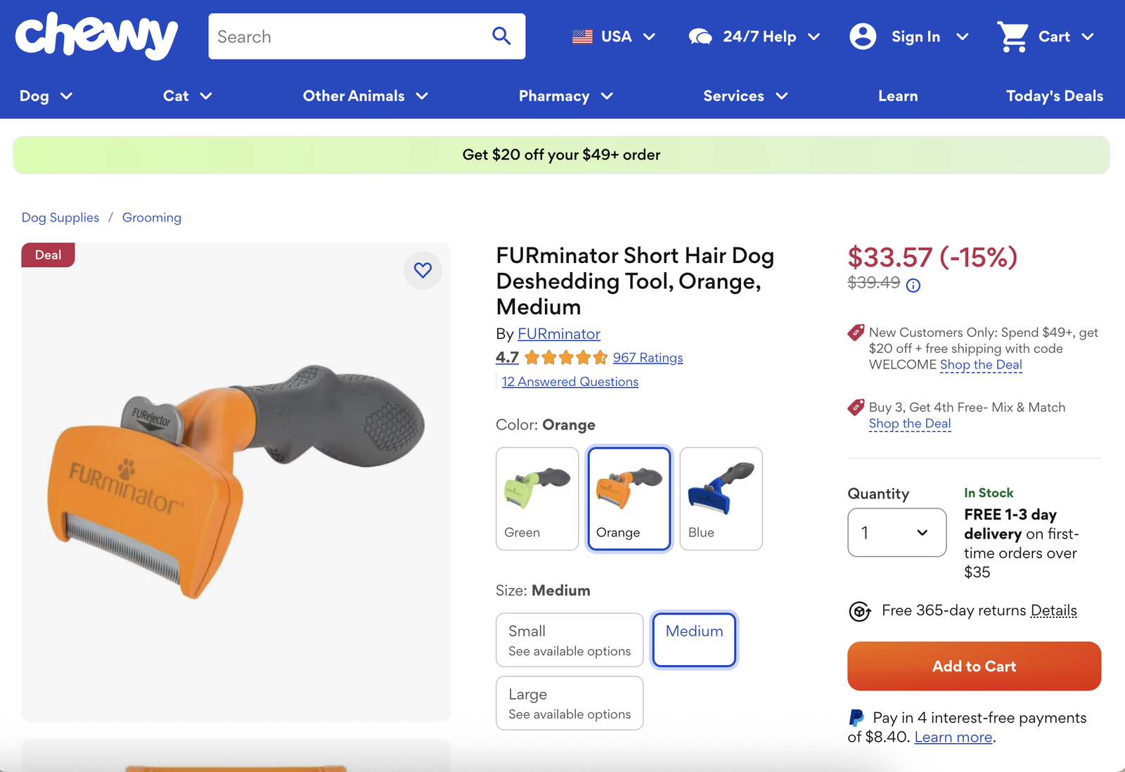
Task: Select the Small size option
Action: click(569, 640)
